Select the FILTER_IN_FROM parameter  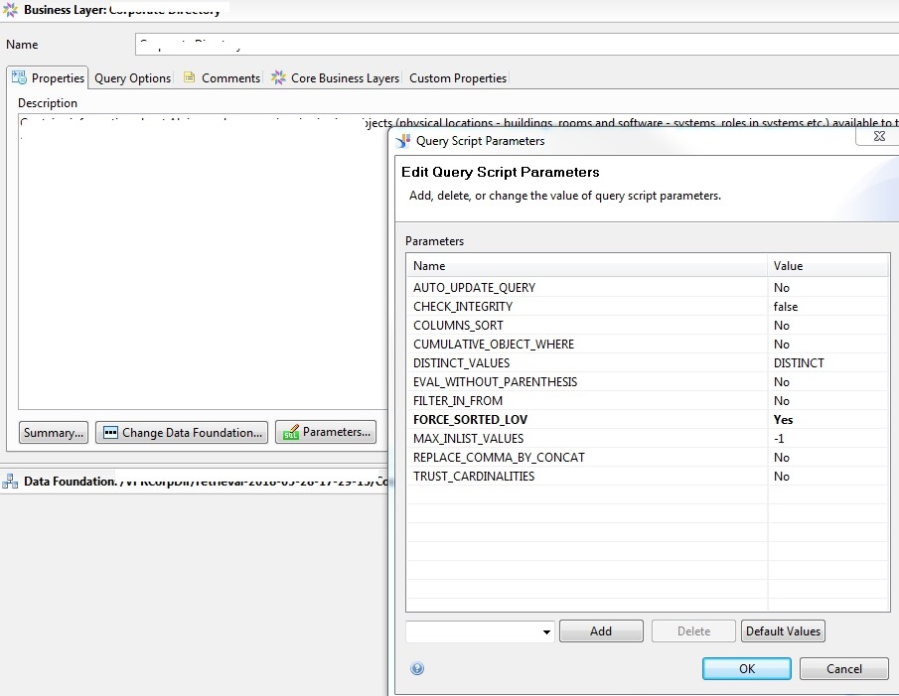point(648,401)
